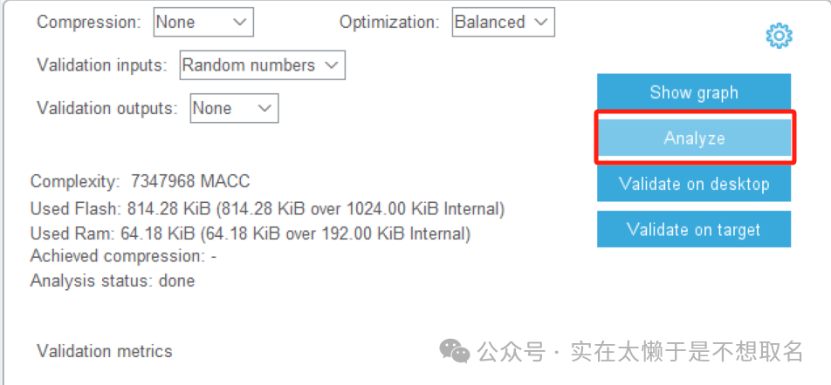Expand the Validation outputs dropdown
The image size is (831, 385).
(x=234, y=109)
